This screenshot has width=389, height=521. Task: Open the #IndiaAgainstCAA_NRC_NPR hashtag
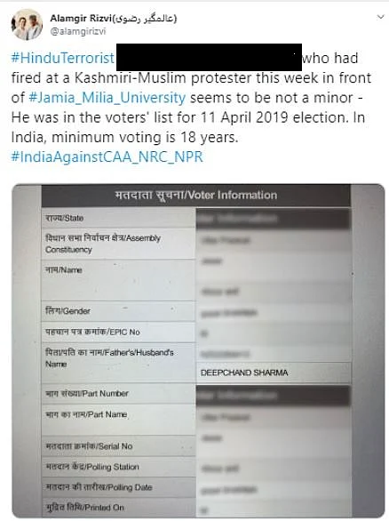tap(107, 156)
